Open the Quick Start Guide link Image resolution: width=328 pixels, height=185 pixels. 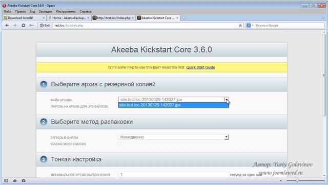click(200, 67)
